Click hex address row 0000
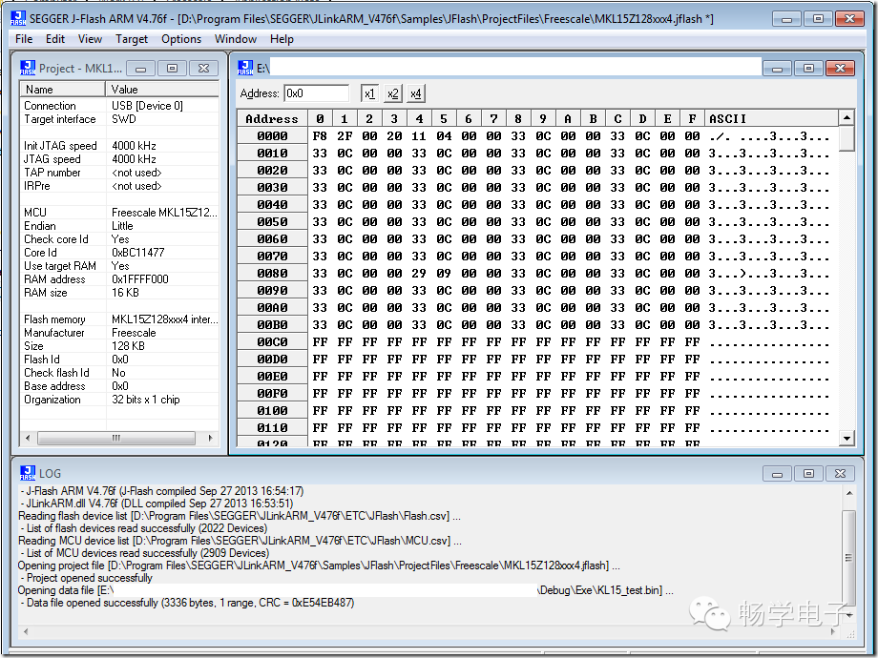Image resolution: width=878 pixels, height=658 pixels. point(272,136)
